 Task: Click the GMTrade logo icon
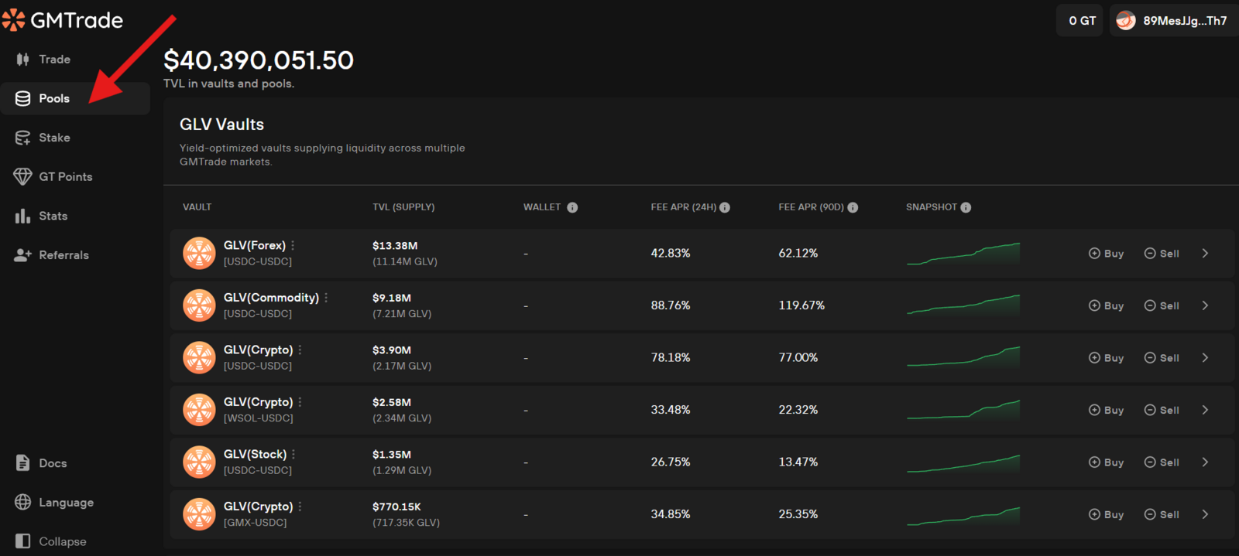click(x=14, y=20)
